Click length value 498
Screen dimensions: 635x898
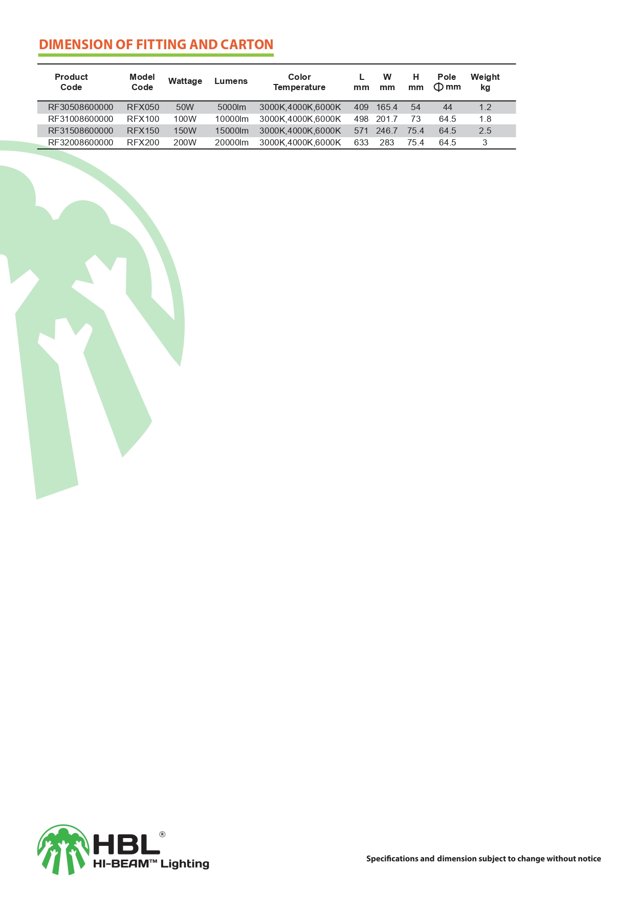(361, 119)
